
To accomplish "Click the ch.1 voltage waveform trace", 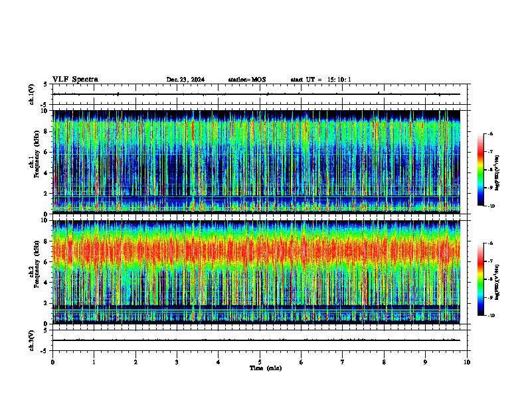I will click(256, 94).
